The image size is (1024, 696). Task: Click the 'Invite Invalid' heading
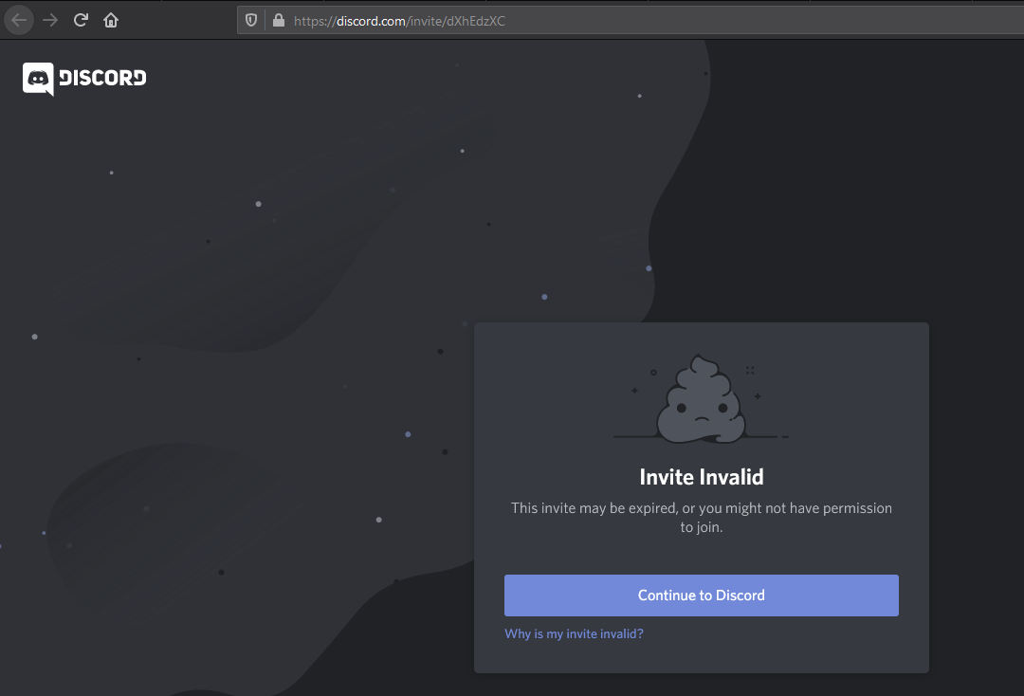[701, 477]
